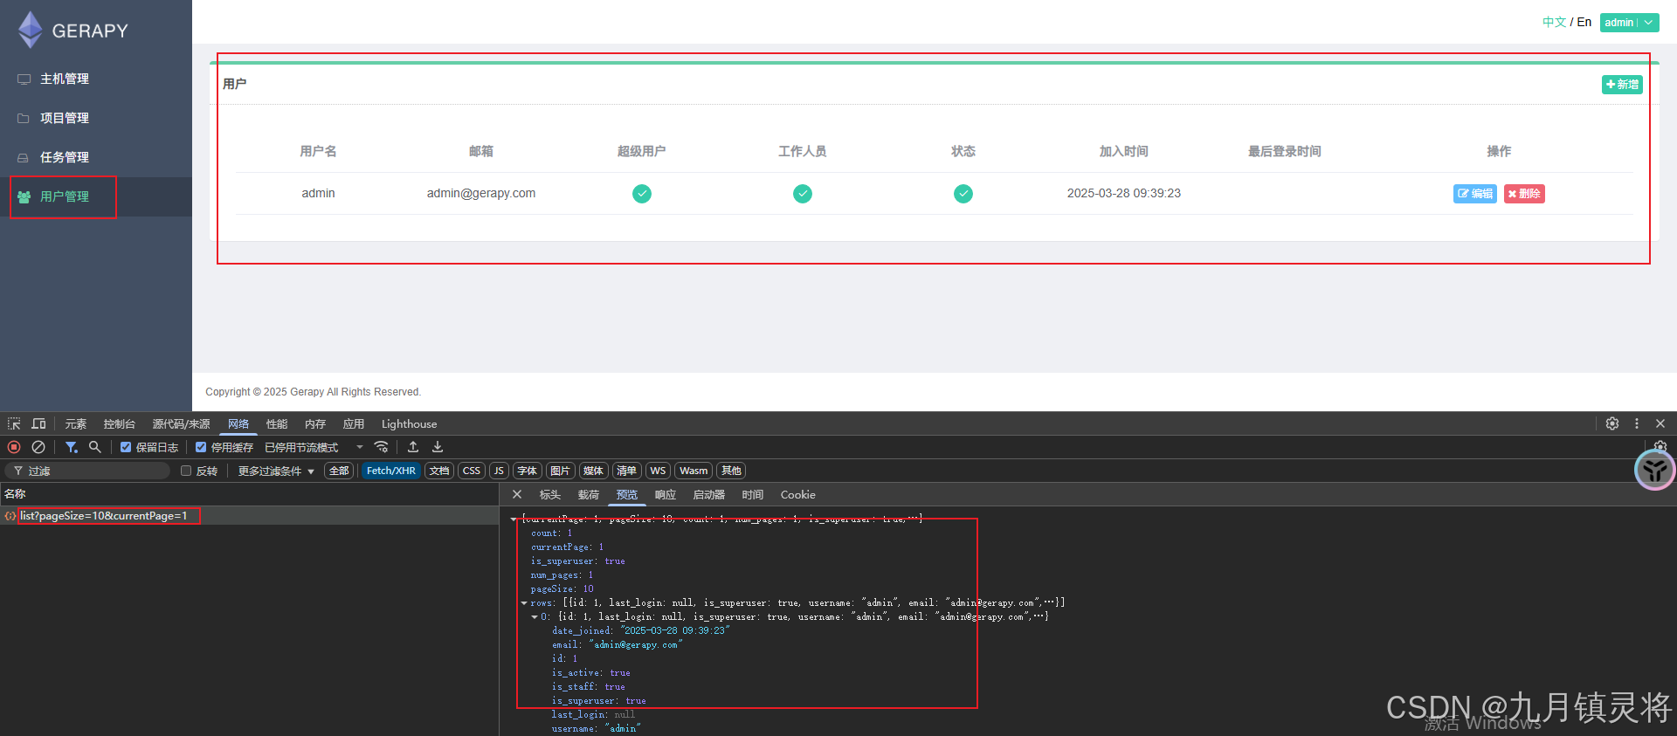
Task: Click the import HAR upload icon
Action: (413, 447)
